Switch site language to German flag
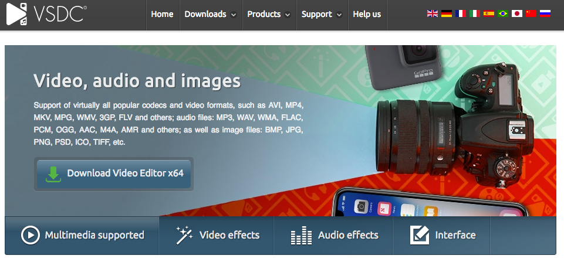This screenshot has height=262, width=564. point(447,13)
